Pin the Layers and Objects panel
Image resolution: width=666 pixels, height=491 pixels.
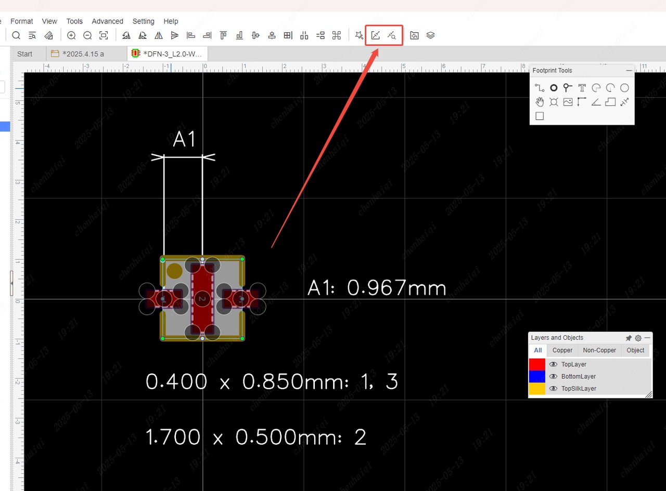(629, 338)
